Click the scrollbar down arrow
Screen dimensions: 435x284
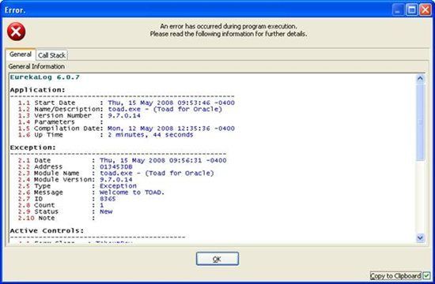(420, 237)
